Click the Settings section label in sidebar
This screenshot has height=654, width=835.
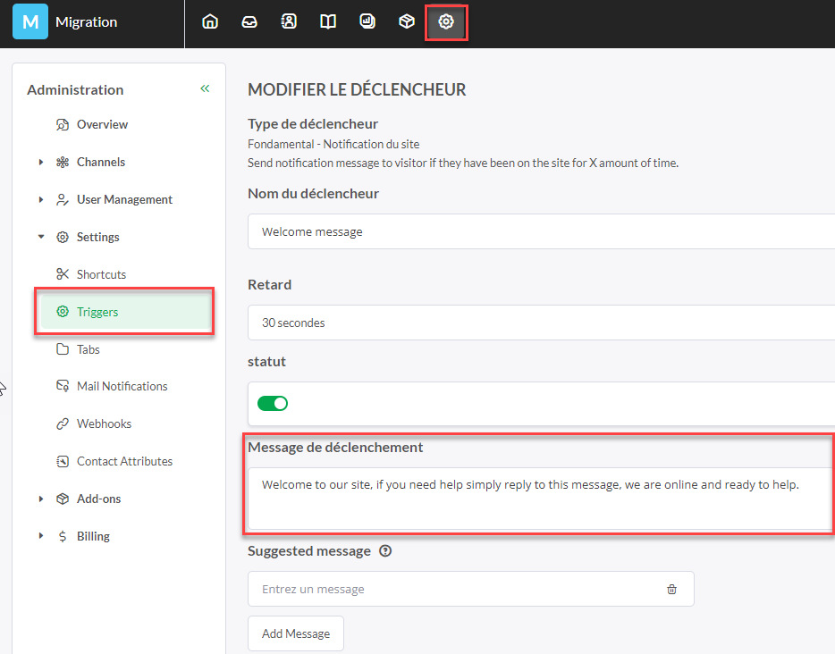(x=98, y=238)
